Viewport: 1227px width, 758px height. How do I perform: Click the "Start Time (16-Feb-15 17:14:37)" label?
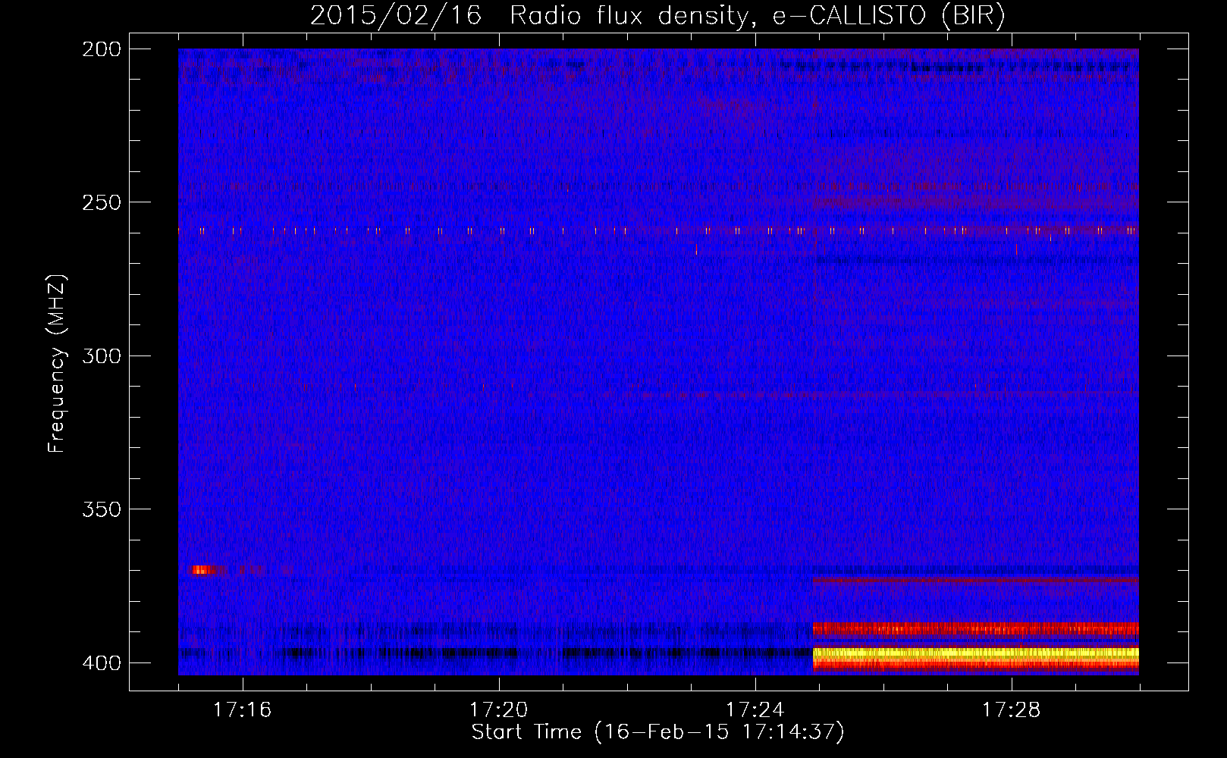pyautogui.click(x=657, y=732)
